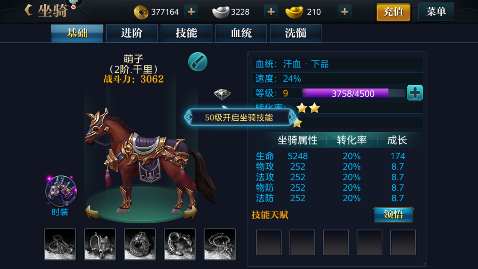The height and width of the screenshot is (269, 478).
Task: Click the diamond gem icon
Action: coord(222,94)
